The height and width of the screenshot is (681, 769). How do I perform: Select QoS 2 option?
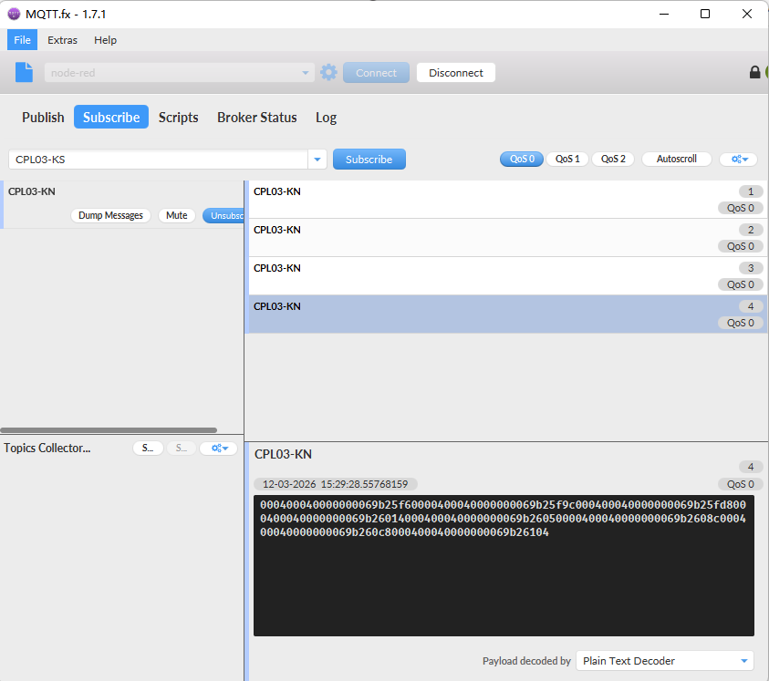[613, 159]
